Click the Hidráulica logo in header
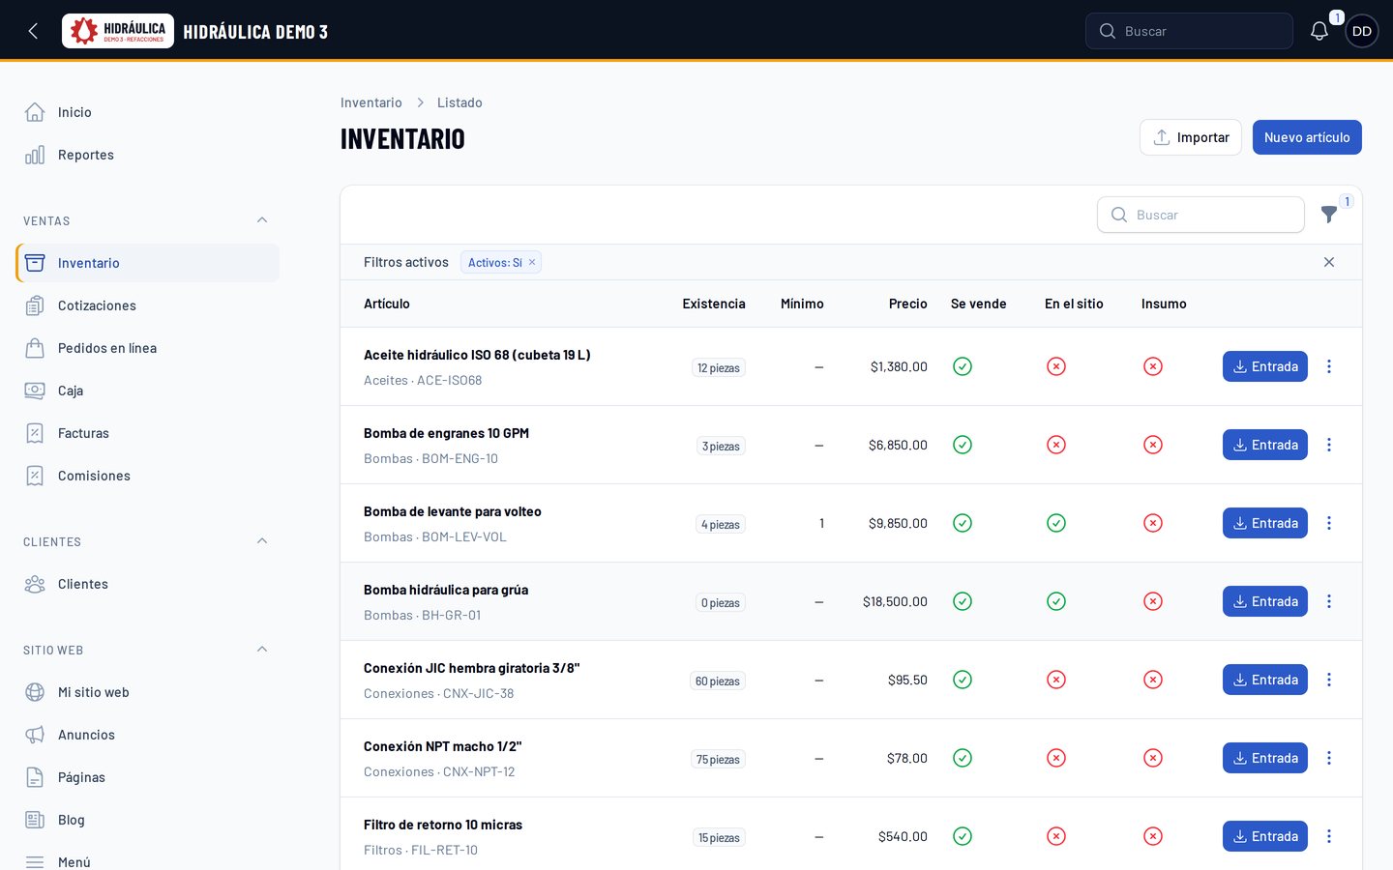 [x=118, y=31]
